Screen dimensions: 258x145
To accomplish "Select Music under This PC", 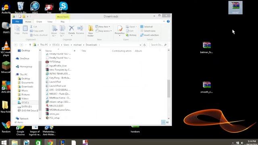I will (x=23, y=91).
